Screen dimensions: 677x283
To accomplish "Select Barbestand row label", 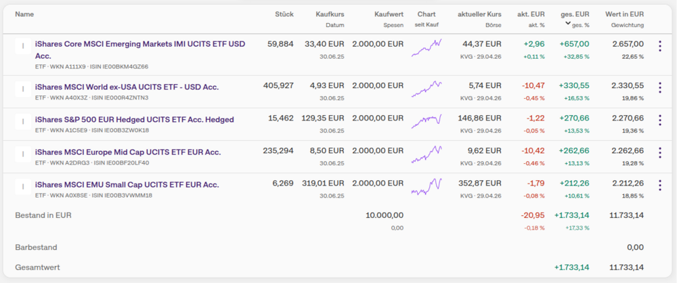I will point(37,248).
